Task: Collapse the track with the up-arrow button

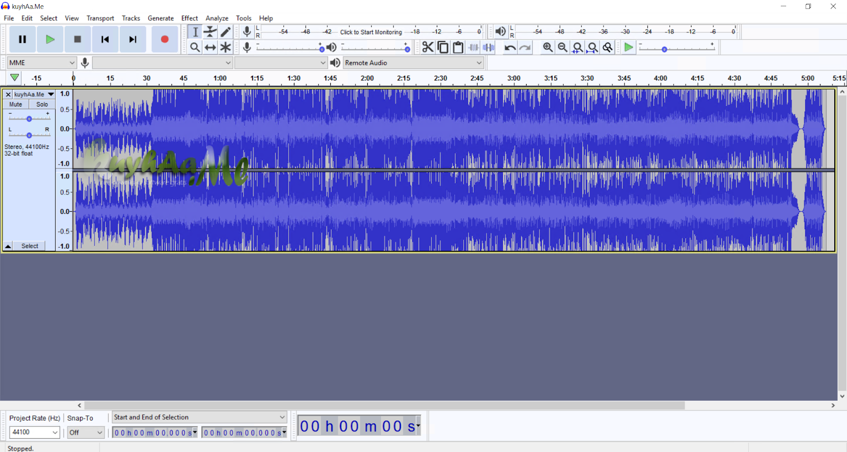Action: [8, 246]
